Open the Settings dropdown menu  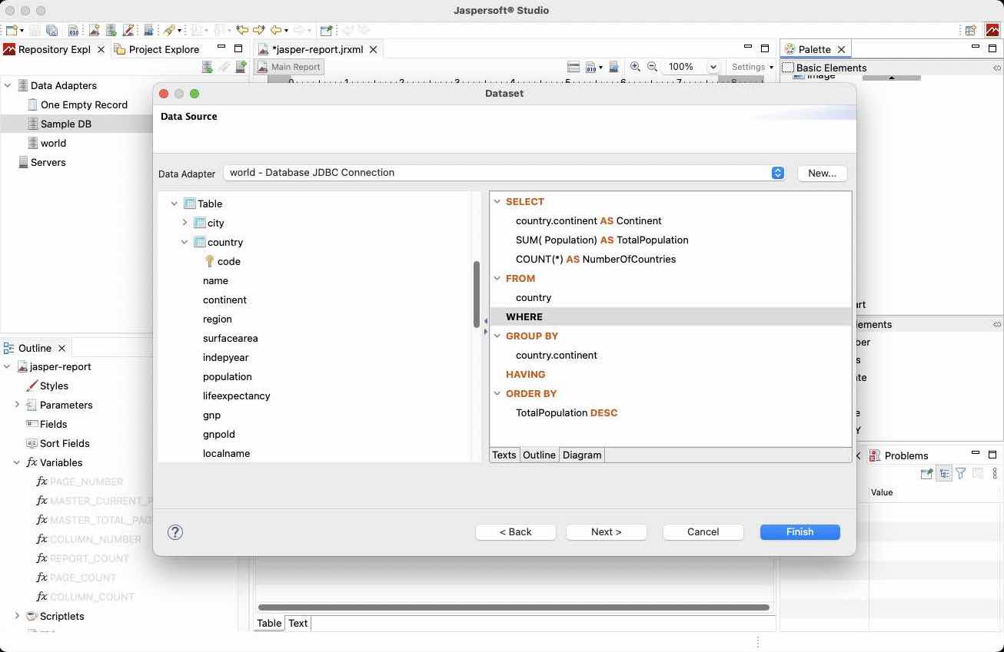tap(753, 67)
